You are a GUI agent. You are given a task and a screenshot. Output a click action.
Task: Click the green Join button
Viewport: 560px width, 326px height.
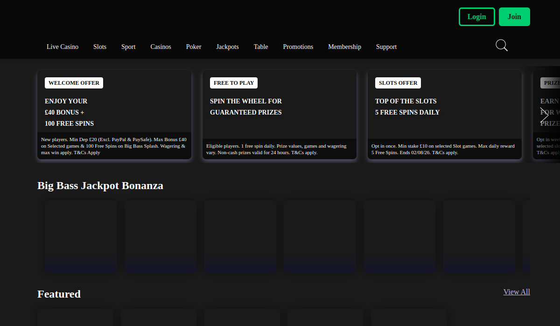click(514, 17)
